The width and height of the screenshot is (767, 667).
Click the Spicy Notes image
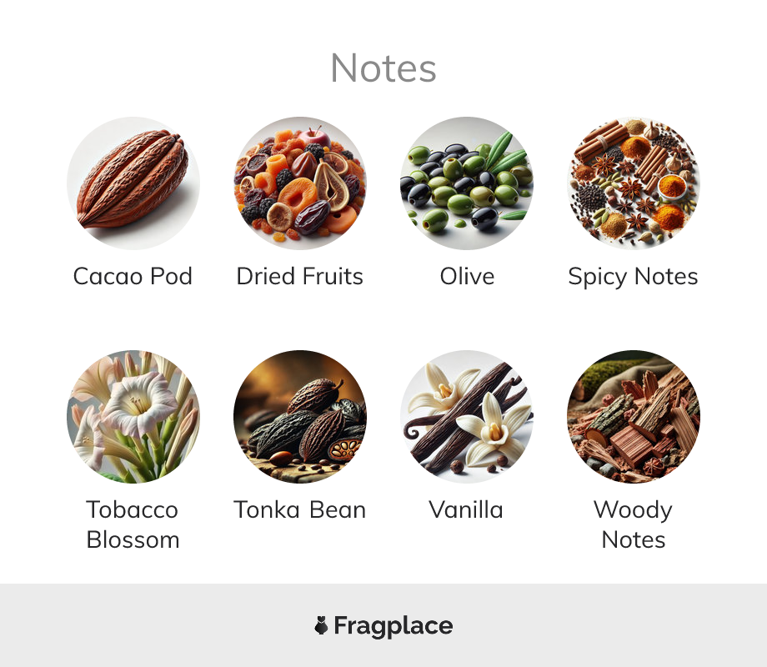634,183
